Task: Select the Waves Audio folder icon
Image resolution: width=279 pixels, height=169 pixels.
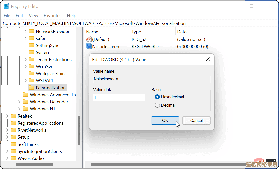Action: click(13, 158)
